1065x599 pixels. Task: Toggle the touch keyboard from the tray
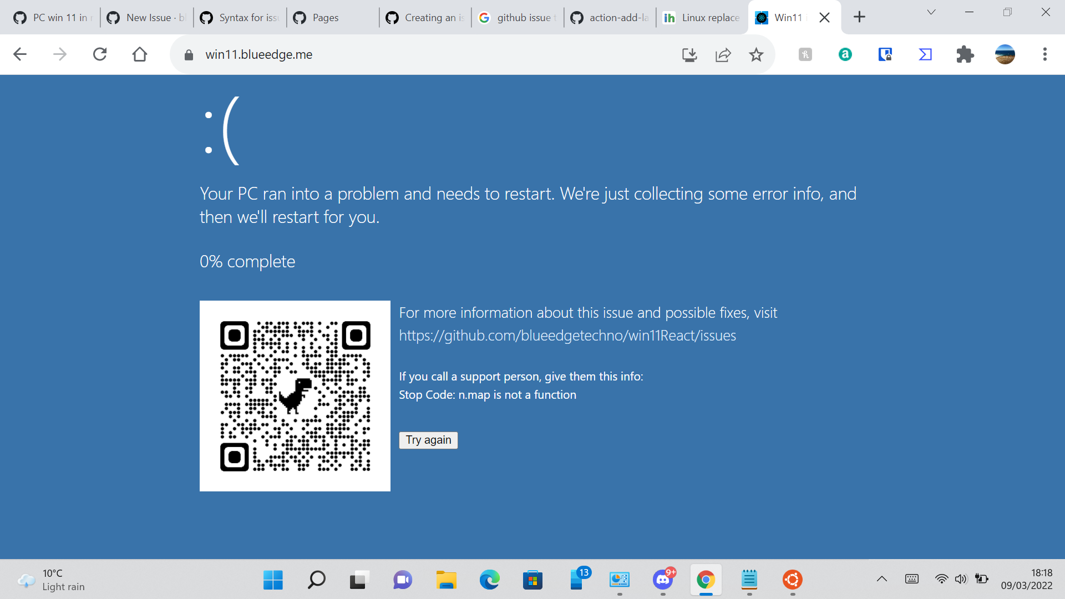[912, 578]
